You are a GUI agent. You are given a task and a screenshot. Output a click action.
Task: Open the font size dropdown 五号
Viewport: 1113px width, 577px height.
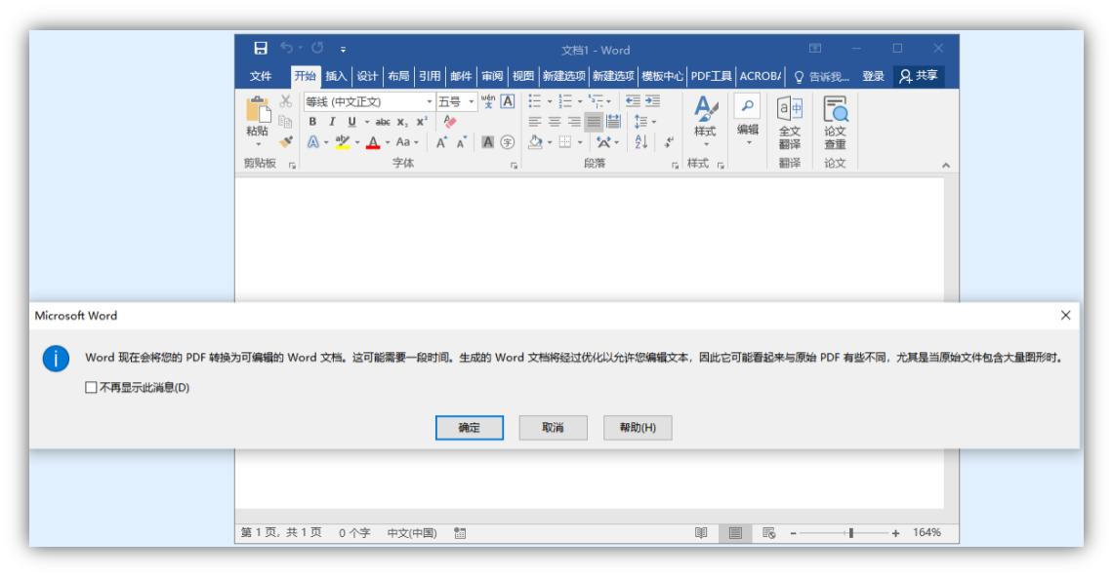click(471, 102)
